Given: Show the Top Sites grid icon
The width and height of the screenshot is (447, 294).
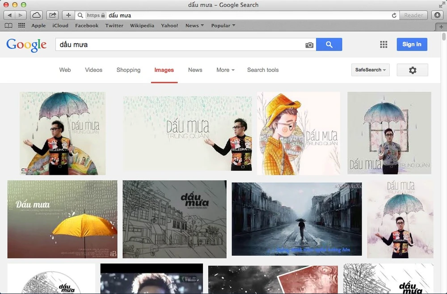Looking at the screenshot, I should 21,25.
